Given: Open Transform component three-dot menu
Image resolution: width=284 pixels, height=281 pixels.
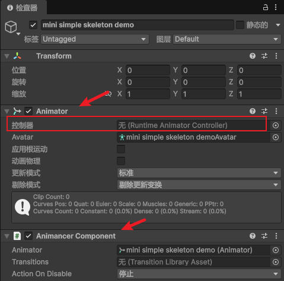Looking at the screenshot, I should [x=276, y=56].
